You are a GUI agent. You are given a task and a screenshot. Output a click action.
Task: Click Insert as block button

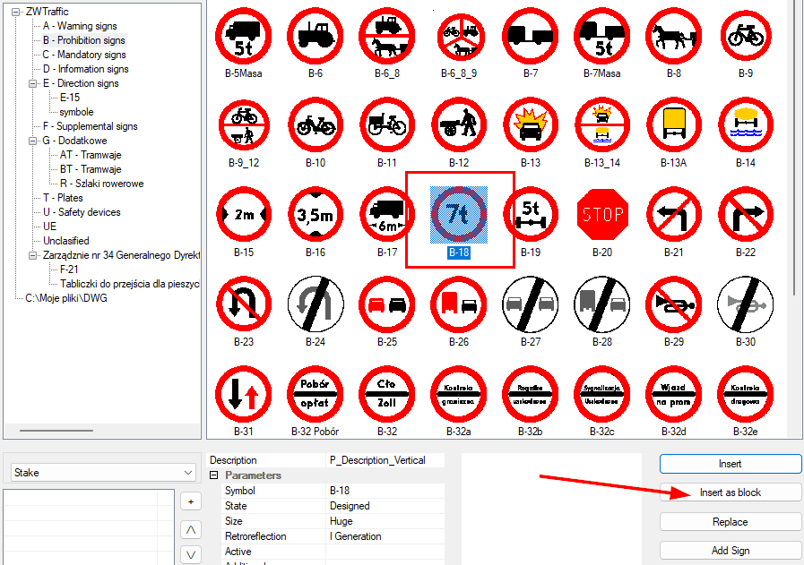[731, 492]
